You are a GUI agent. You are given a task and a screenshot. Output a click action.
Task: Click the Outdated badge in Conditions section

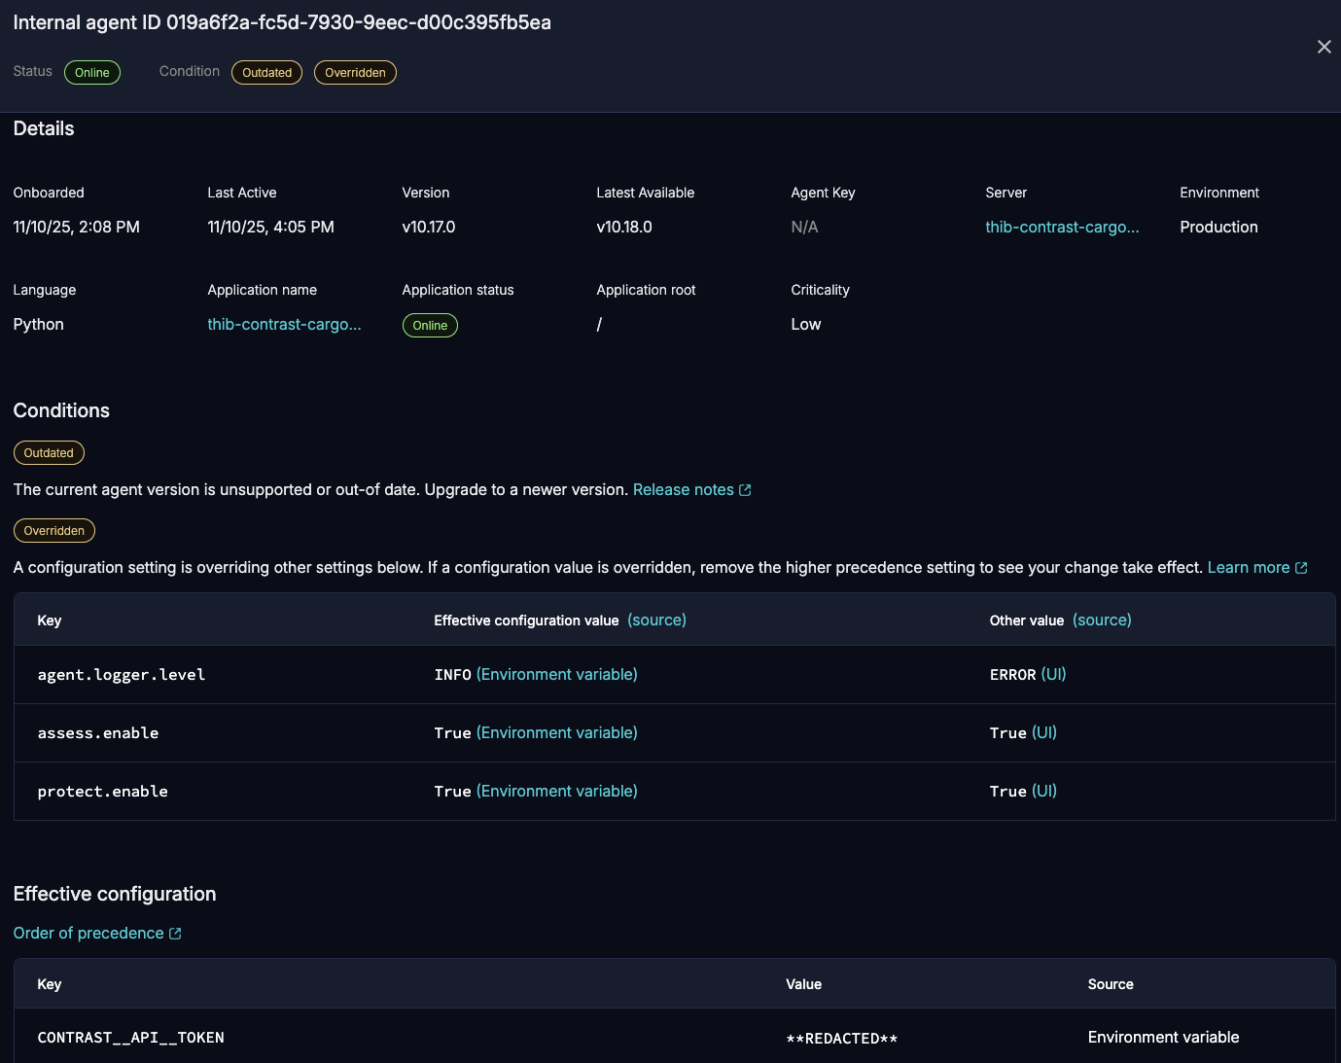pyautogui.click(x=49, y=452)
